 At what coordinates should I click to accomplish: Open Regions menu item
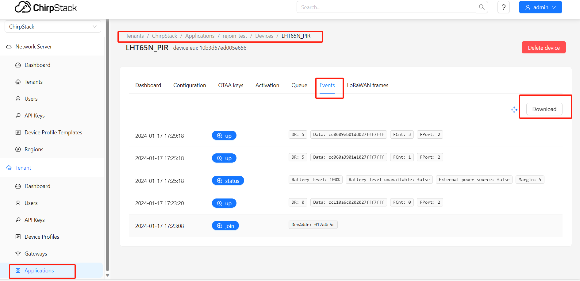[x=52, y=149]
